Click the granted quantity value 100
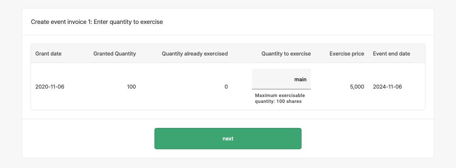Screen dimensions: 456x168 pyautogui.click(x=131, y=87)
